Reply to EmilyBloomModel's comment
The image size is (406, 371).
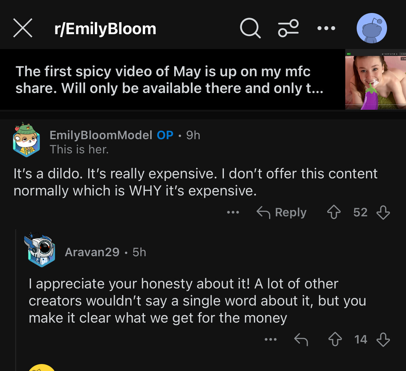point(282,212)
